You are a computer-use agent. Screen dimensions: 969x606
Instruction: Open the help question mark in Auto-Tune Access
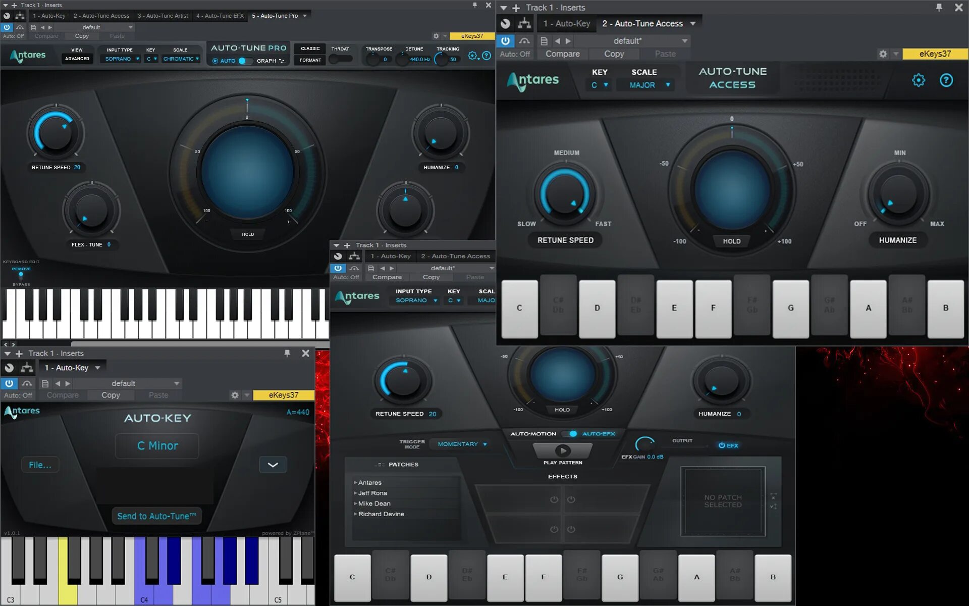946,80
